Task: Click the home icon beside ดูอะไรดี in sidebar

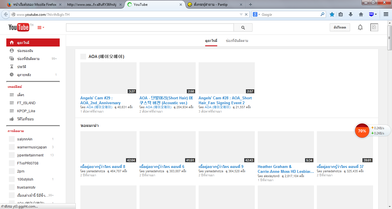Action: (12, 42)
